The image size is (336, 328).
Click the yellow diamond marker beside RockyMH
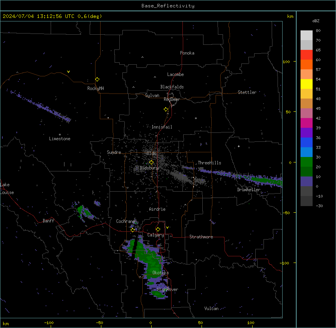(97, 79)
